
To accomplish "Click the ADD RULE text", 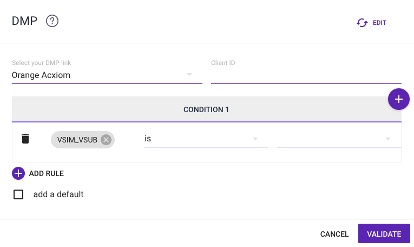I will pos(47,174).
